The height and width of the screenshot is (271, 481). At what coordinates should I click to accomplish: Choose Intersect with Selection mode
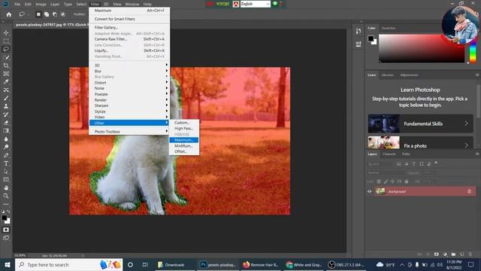[63, 14]
